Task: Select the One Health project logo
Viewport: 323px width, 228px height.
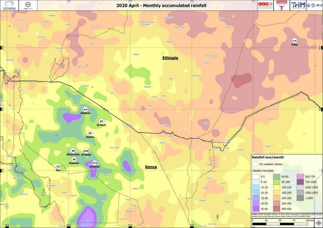Action: (x=27, y=5)
